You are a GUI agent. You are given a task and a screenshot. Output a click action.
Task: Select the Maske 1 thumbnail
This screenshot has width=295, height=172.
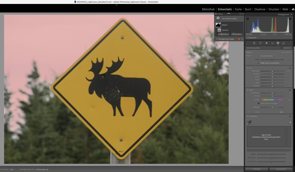(218, 25)
